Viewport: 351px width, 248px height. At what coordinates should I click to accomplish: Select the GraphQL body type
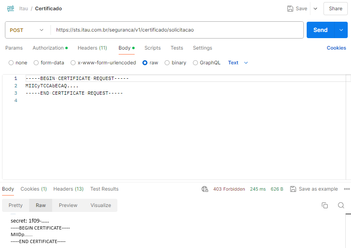pyautogui.click(x=195, y=63)
